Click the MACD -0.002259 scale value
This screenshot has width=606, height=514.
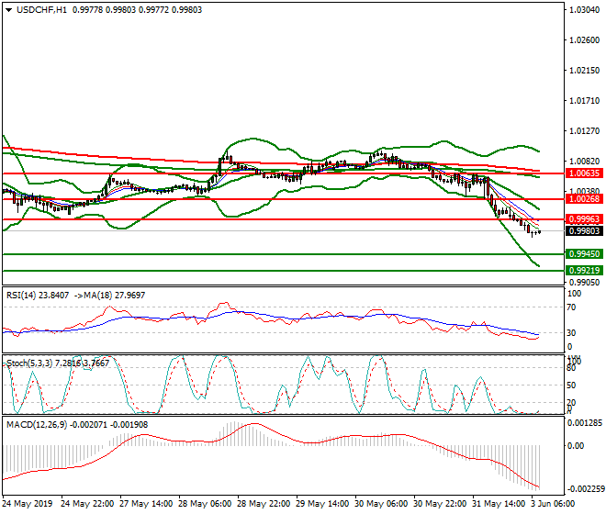tap(585, 489)
